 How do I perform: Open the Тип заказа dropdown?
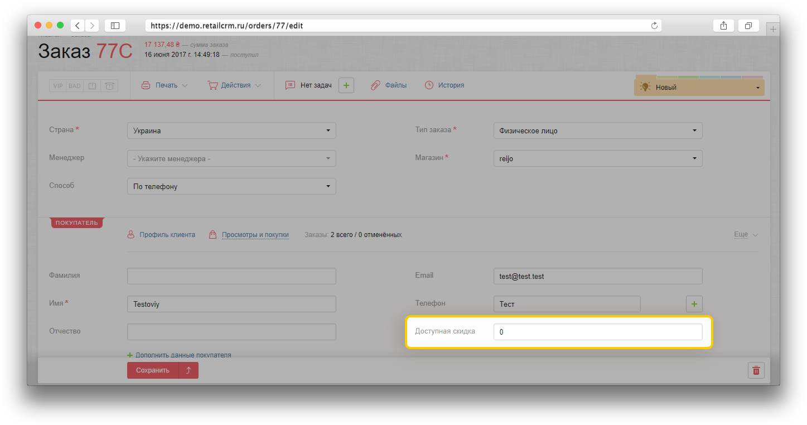pyautogui.click(x=598, y=131)
